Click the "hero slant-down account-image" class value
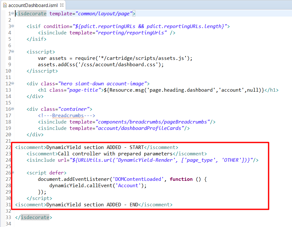292x227 pixels. [103, 84]
